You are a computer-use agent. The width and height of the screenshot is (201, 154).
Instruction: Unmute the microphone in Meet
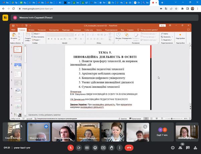(x=71, y=147)
